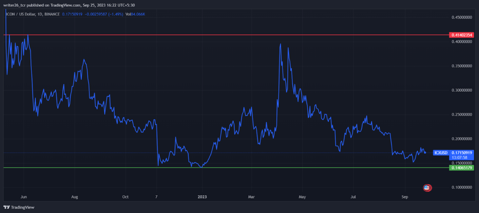Click the US flag event icon
The image size is (479, 213).
coord(427,188)
